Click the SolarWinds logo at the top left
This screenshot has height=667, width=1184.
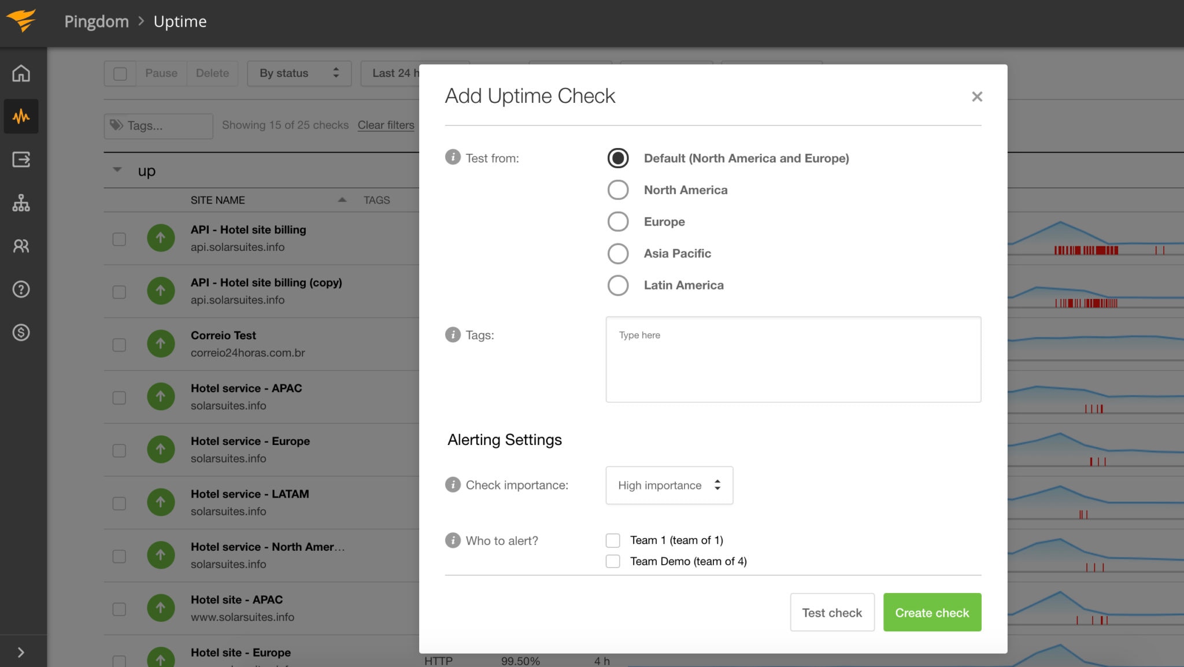(x=22, y=21)
